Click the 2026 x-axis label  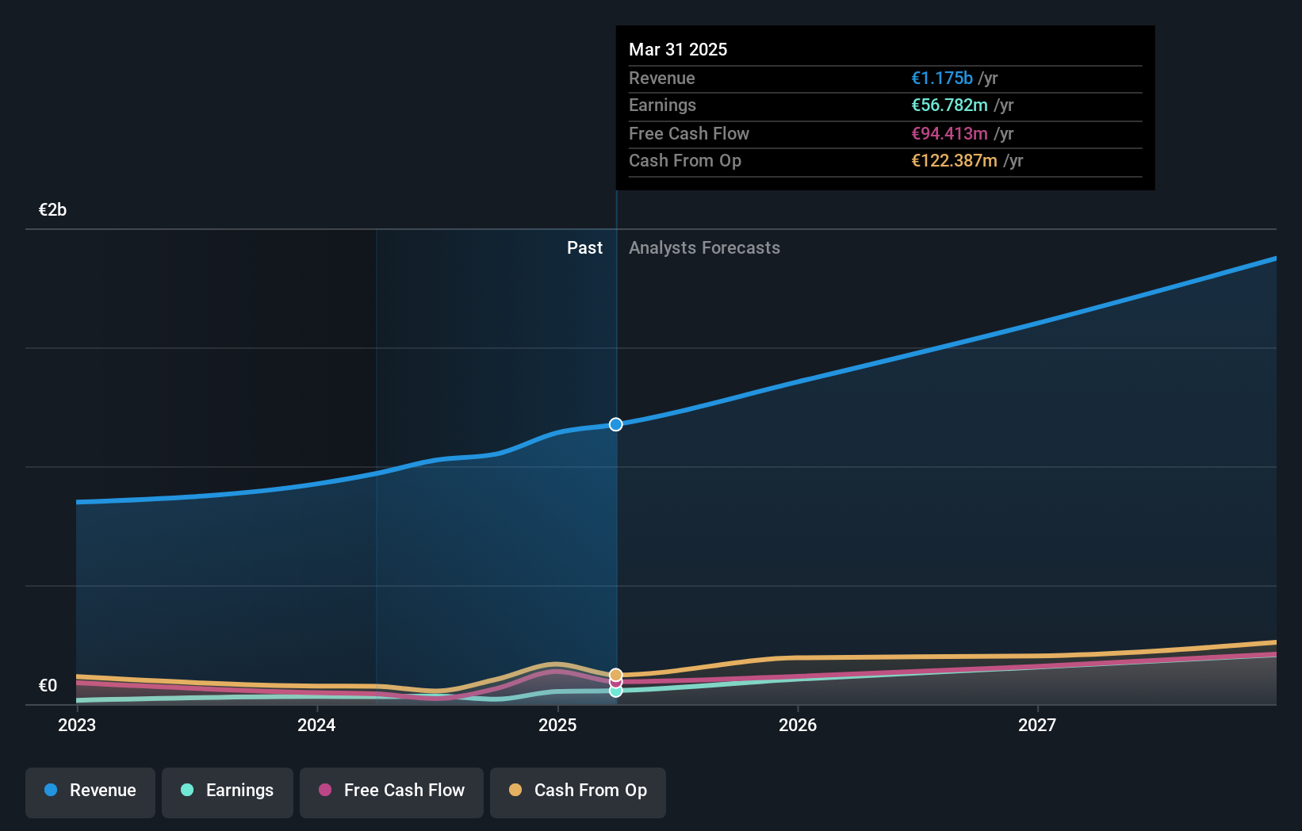click(798, 725)
